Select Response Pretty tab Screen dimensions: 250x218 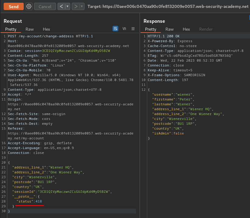151,29
